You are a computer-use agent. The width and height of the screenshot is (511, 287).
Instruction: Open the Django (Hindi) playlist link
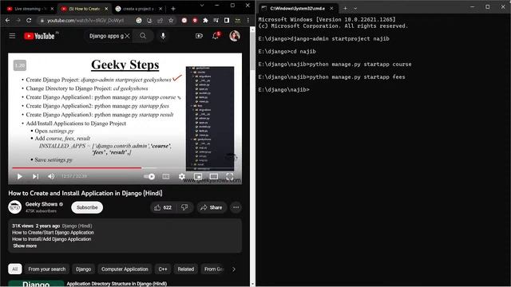[x=77, y=226]
